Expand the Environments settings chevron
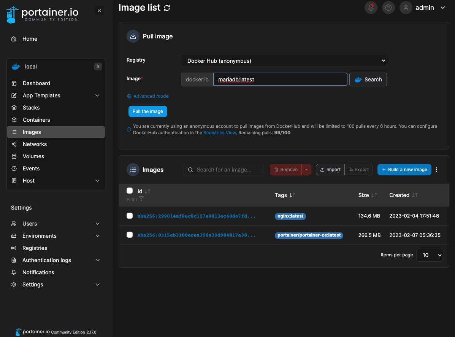Screen dimensions: 455x337 click(x=98, y=236)
